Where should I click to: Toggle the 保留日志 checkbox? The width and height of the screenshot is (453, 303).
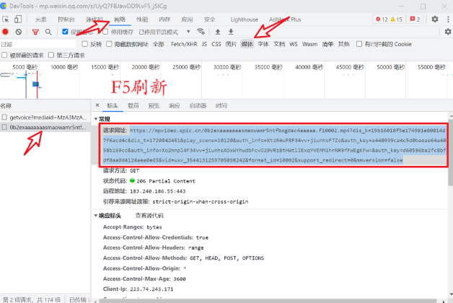[66, 32]
